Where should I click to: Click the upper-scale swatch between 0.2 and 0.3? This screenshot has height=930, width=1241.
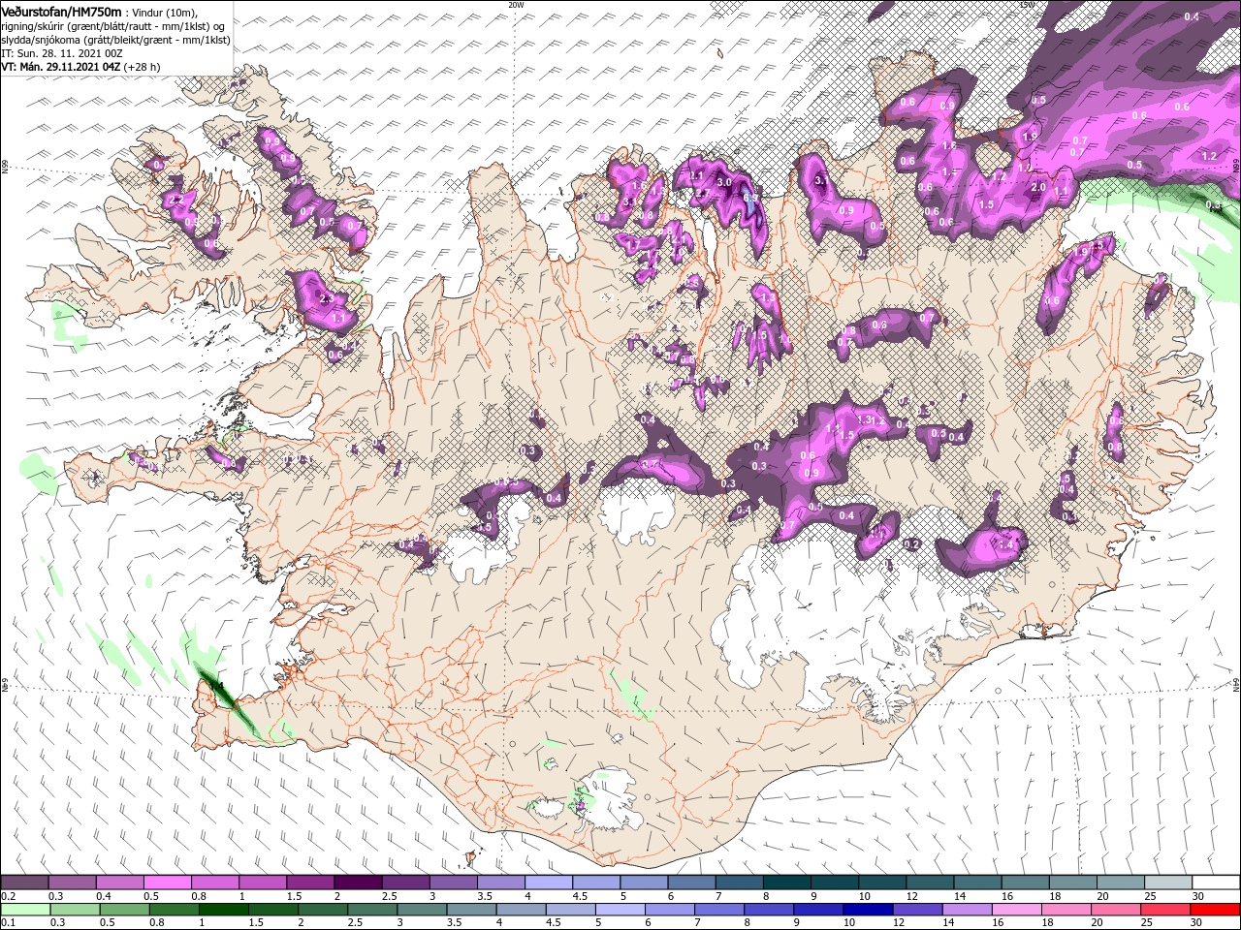[x=24, y=883]
